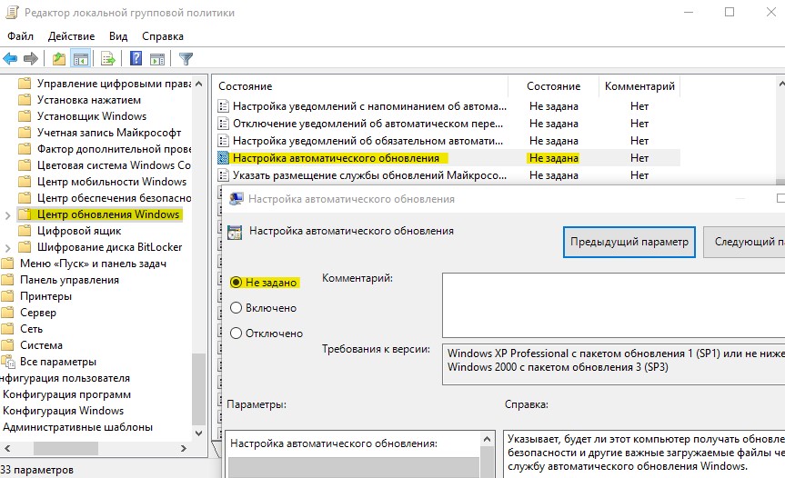Click the settings icon beside dialog heading
The image size is (785, 478).
(x=235, y=232)
